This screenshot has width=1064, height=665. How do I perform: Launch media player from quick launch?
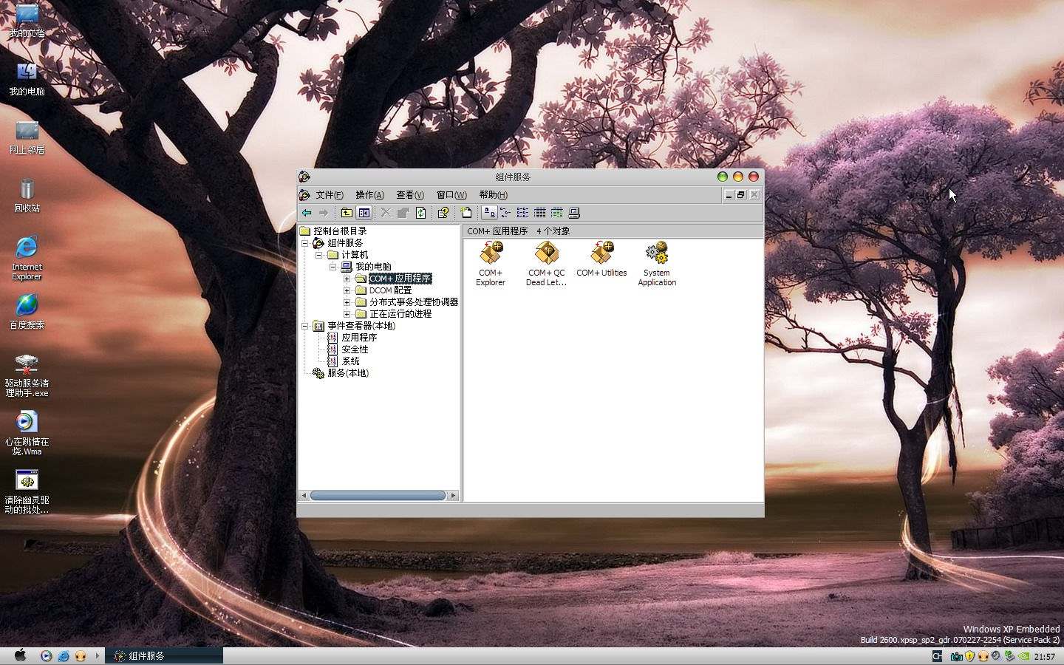[x=47, y=655]
